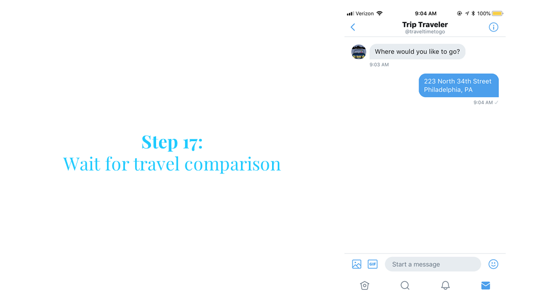543x305 pixels.
Task: Tap the 9:04 AM delivered checkmark
Action: [x=496, y=102]
